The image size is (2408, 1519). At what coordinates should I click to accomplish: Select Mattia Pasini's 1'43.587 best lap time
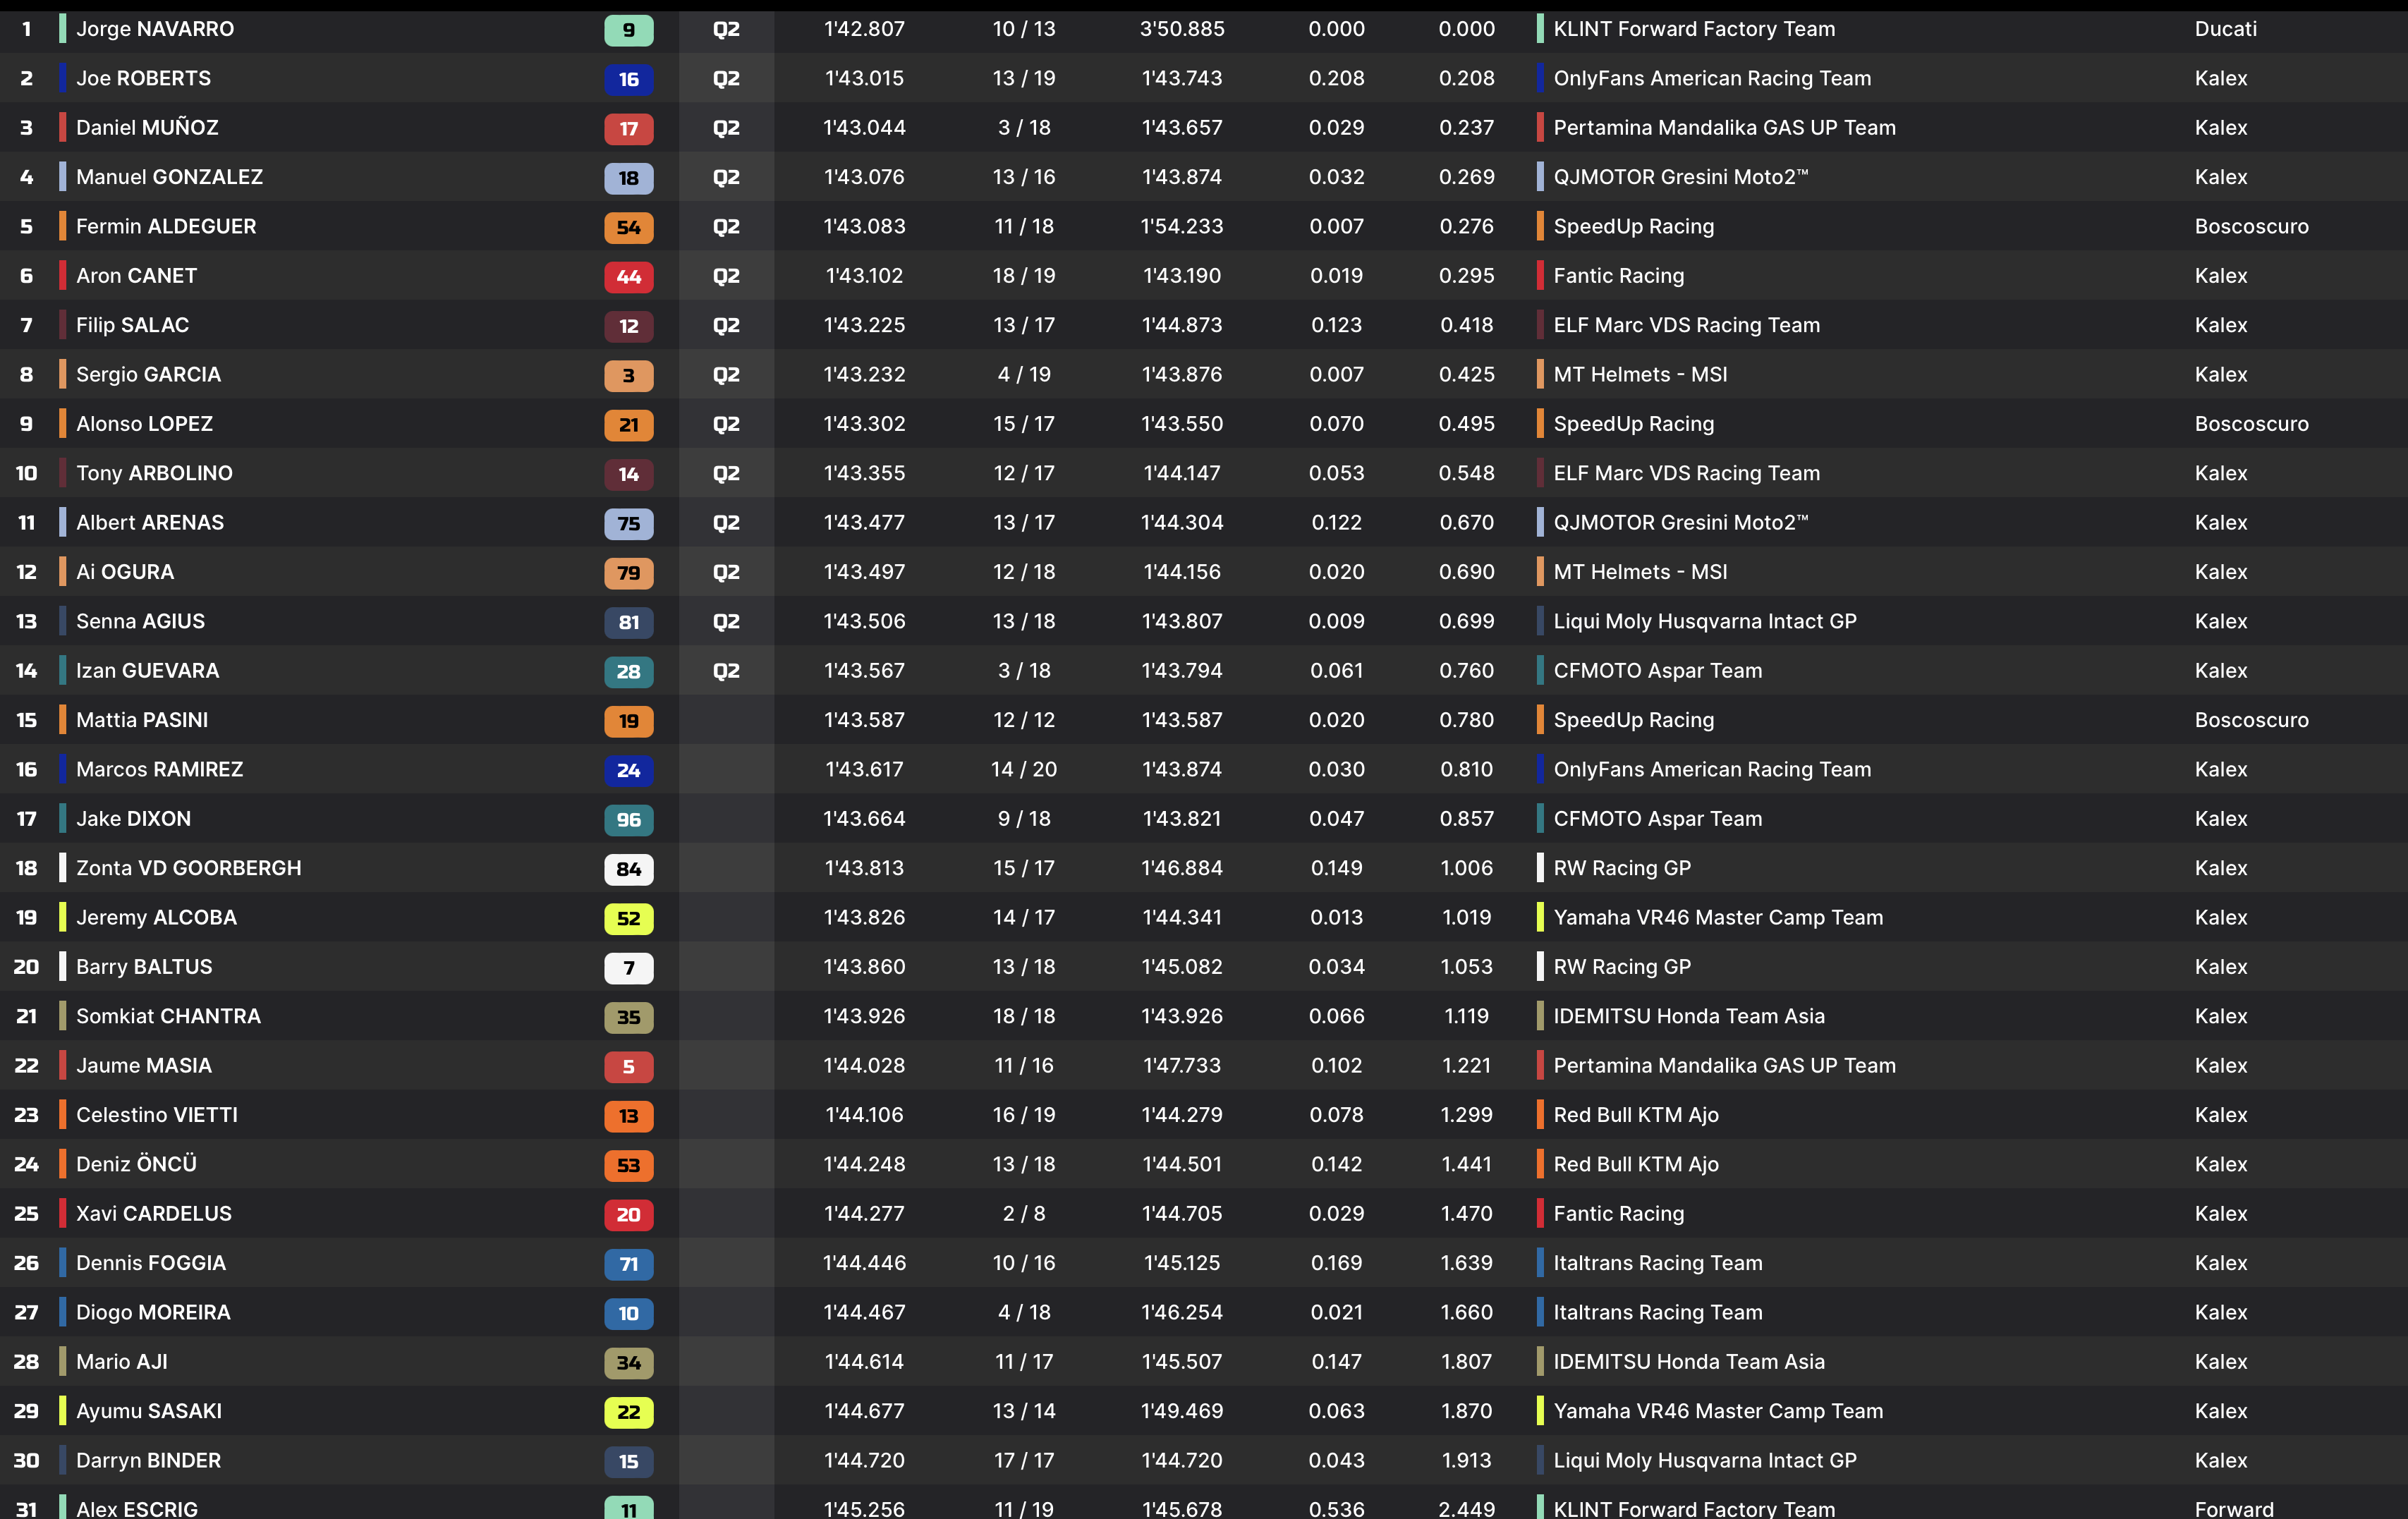pos(864,720)
